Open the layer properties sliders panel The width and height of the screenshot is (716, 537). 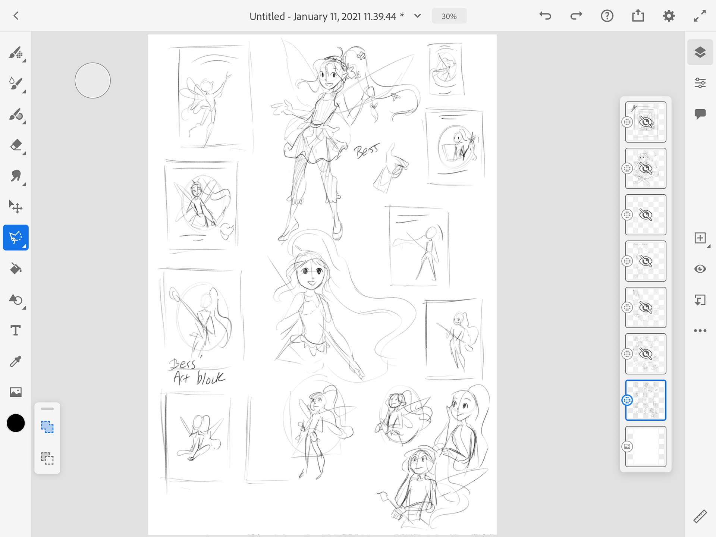click(700, 83)
